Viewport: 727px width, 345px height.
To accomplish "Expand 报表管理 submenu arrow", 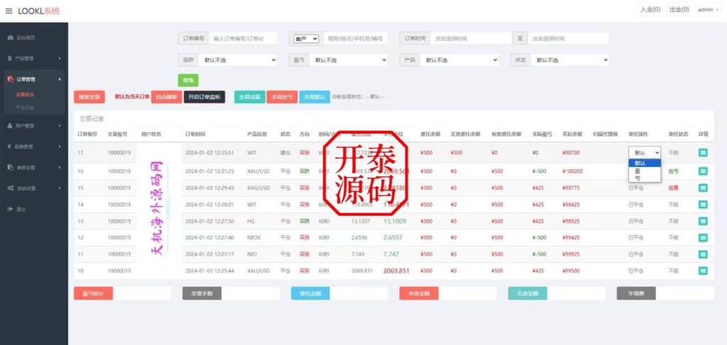I will 60,146.
